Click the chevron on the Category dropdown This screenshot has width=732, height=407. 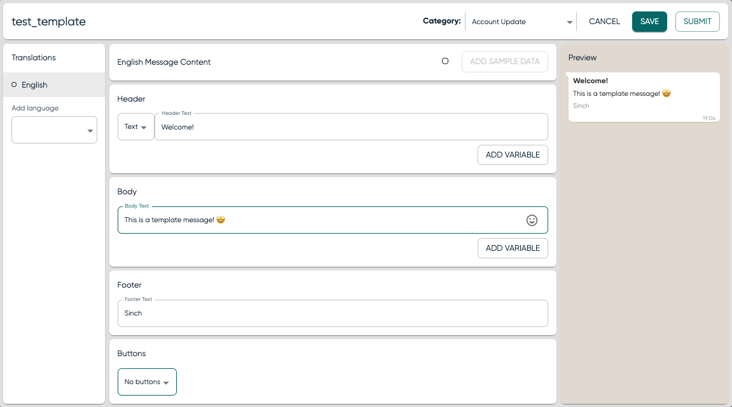(x=569, y=22)
